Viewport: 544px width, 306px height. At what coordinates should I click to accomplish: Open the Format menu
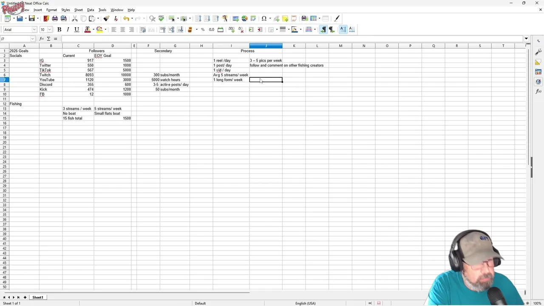pos(51,10)
